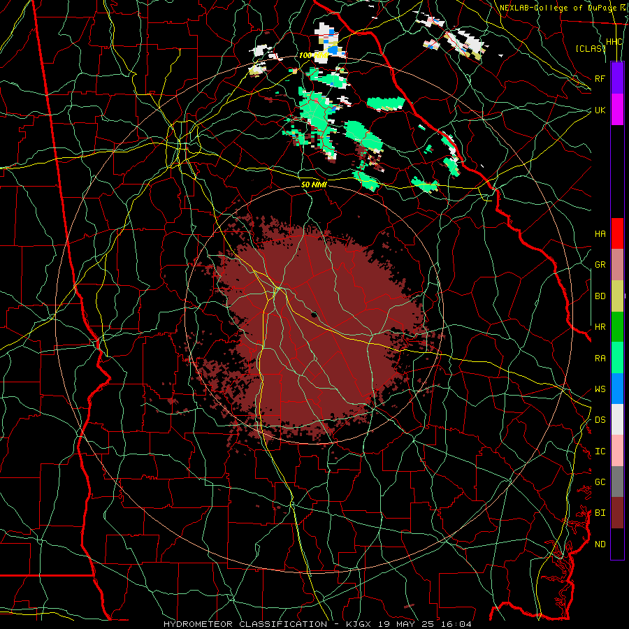Click the mint green RA legend swatch
629x629 pixels.
[x=617, y=357]
